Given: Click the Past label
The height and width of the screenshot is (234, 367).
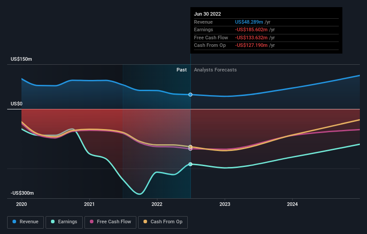Looking at the screenshot, I should [x=181, y=70].
